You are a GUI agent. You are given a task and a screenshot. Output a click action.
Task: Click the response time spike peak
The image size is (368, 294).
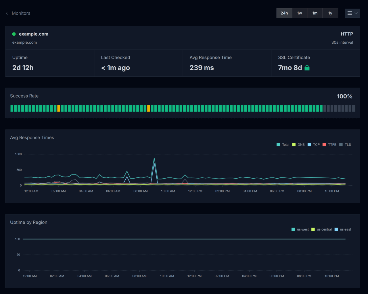pyautogui.click(x=154, y=158)
